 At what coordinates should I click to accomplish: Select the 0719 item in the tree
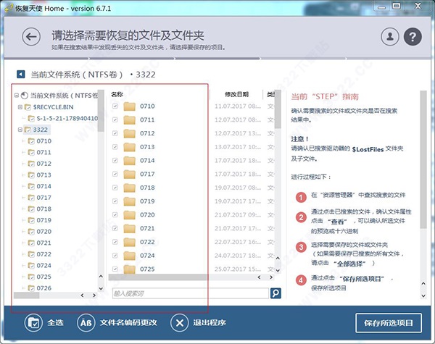click(44, 220)
